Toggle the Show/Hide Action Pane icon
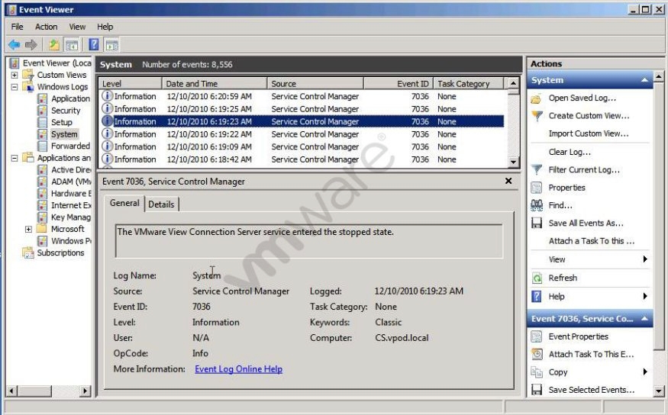Viewport: 668px width, 415px height. (x=111, y=44)
